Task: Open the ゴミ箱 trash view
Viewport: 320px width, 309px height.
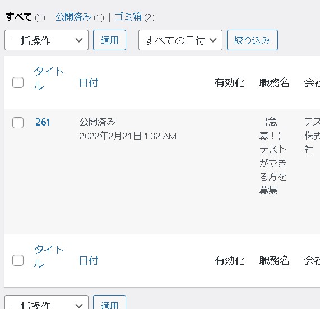Action: coord(128,17)
